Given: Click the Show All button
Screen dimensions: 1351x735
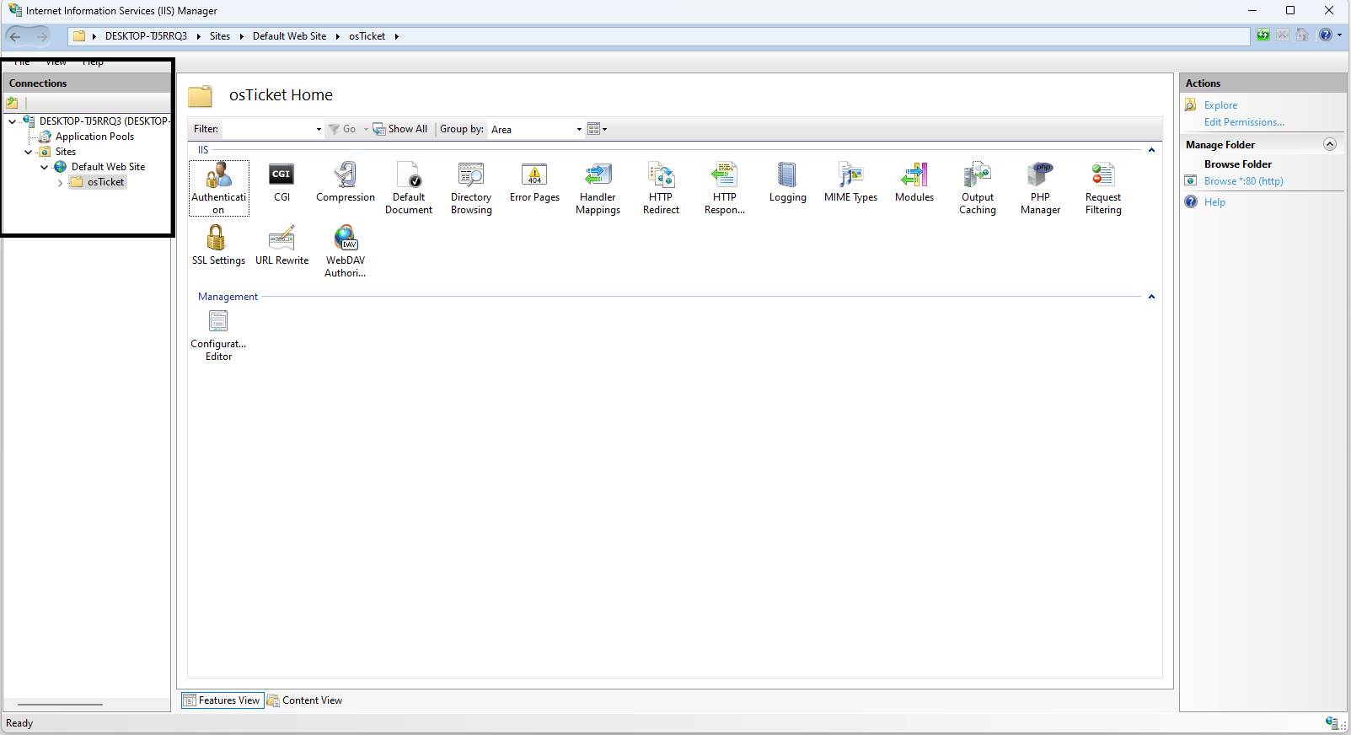Looking at the screenshot, I should tap(400, 129).
